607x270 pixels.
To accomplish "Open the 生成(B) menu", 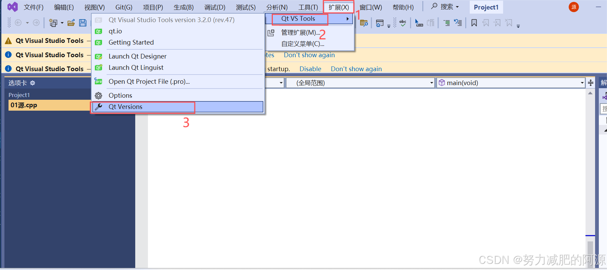I will click(184, 7).
